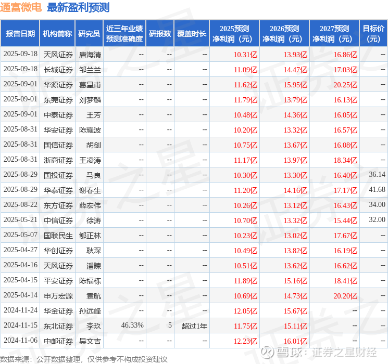
Task: Click the 近三年业绩预测准确度 header
Action: coord(124,34)
